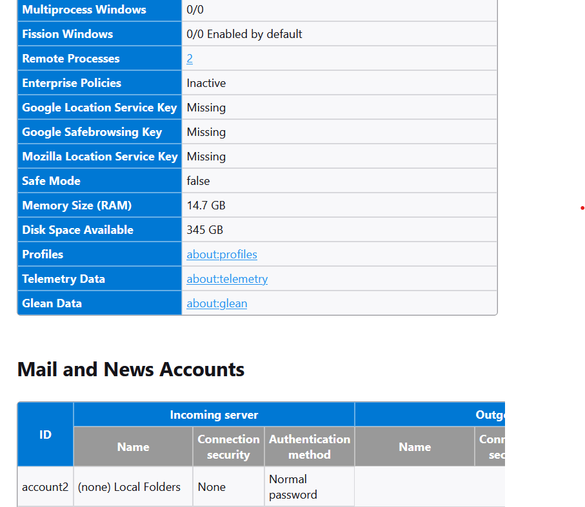Open the about:profiles link
This screenshot has width=585, height=507.
pos(221,254)
